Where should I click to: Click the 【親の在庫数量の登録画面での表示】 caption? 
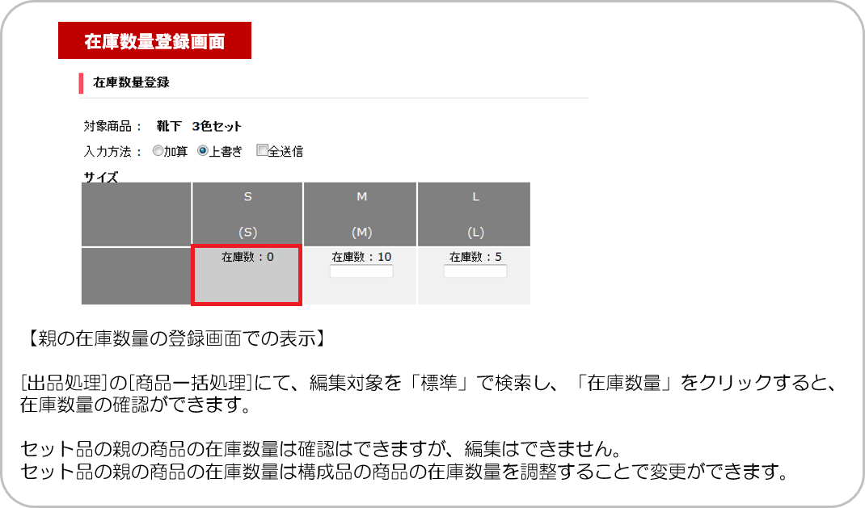176,338
